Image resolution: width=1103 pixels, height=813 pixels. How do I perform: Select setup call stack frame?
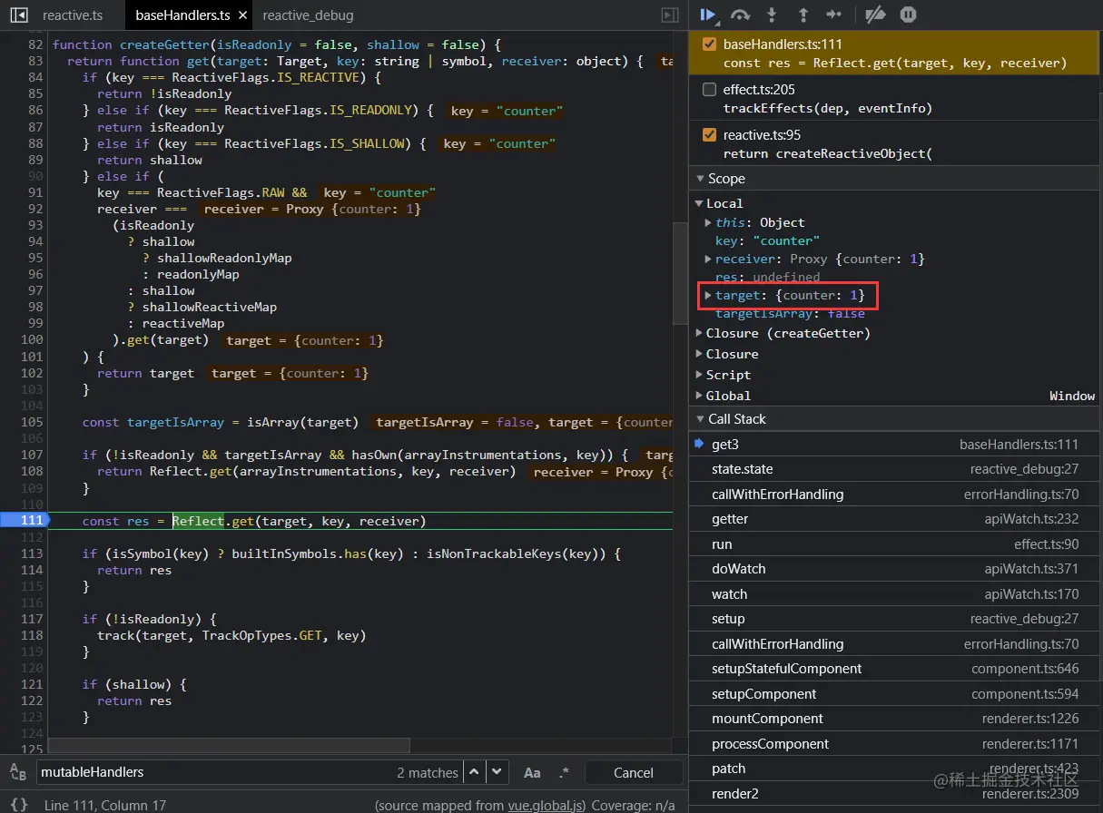[x=895, y=619]
